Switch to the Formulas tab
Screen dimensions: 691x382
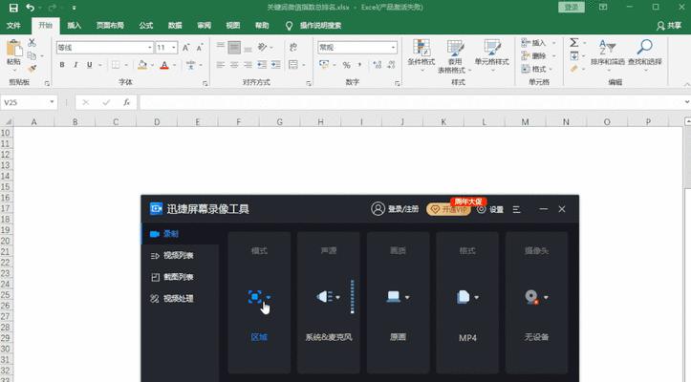point(146,26)
